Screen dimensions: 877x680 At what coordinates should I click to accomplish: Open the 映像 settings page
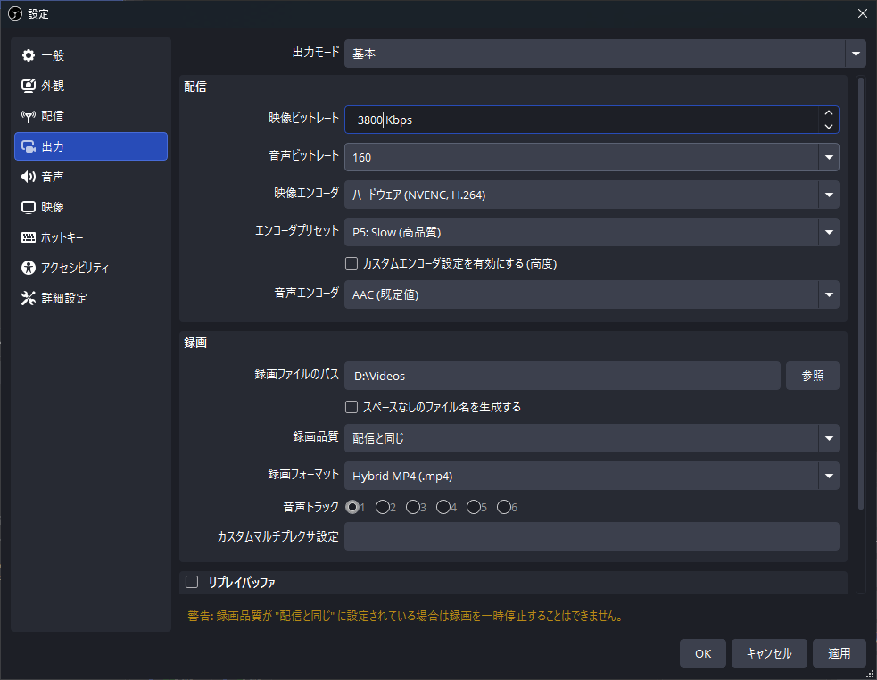click(x=91, y=208)
